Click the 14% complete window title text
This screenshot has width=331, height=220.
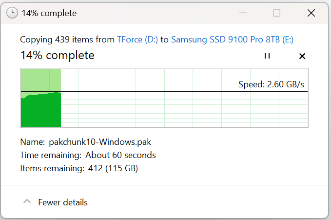[x=49, y=13]
